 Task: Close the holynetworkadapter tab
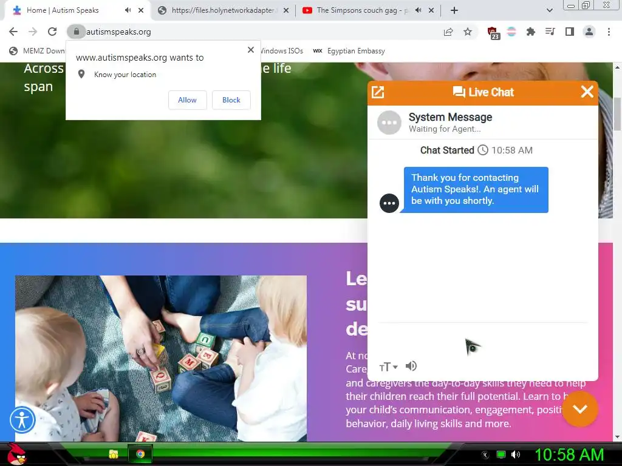(x=286, y=10)
